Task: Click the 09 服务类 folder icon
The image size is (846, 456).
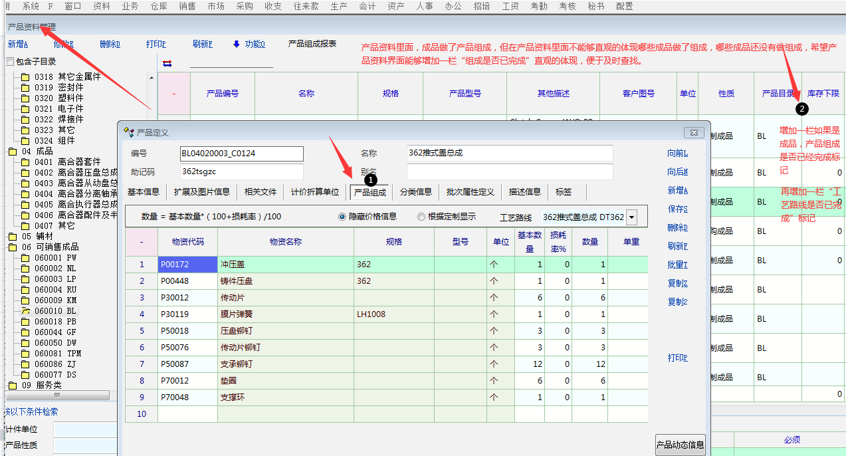Action: [13, 386]
